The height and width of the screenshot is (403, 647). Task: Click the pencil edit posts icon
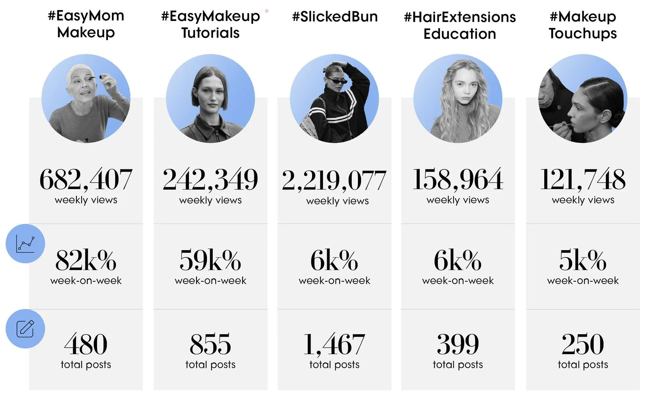(25, 329)
